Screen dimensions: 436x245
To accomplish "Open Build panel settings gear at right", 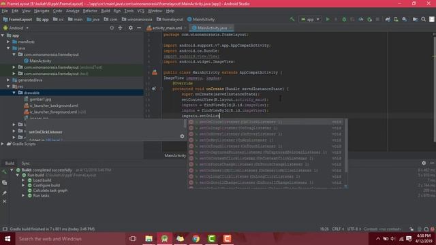I will point(424,163).
